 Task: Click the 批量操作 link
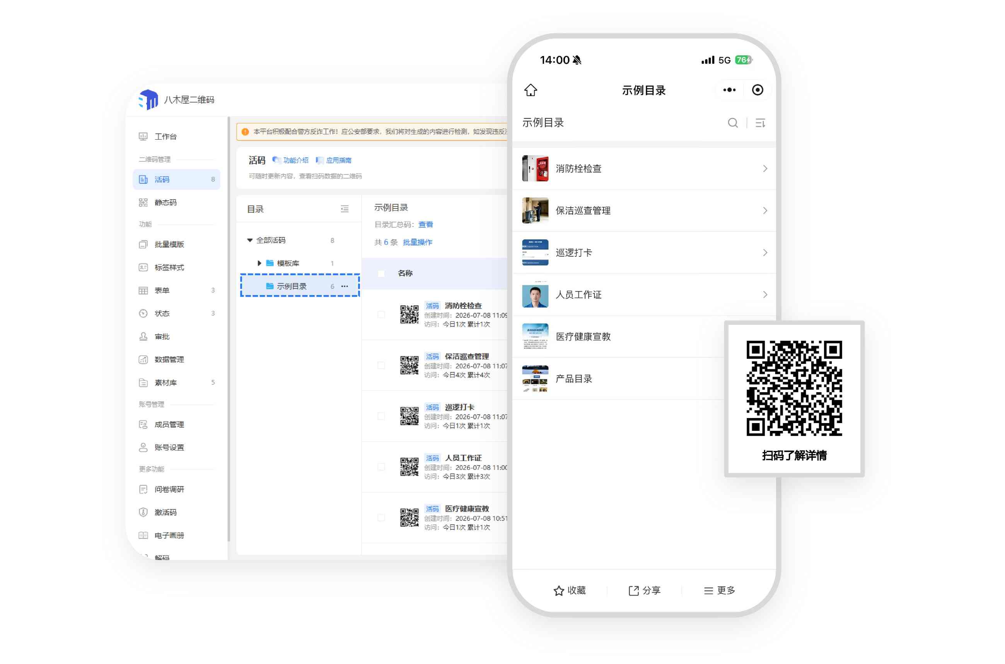point(417,242)
